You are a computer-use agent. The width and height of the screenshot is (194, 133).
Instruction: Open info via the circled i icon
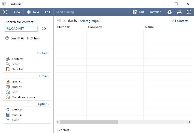coord(189,12)
